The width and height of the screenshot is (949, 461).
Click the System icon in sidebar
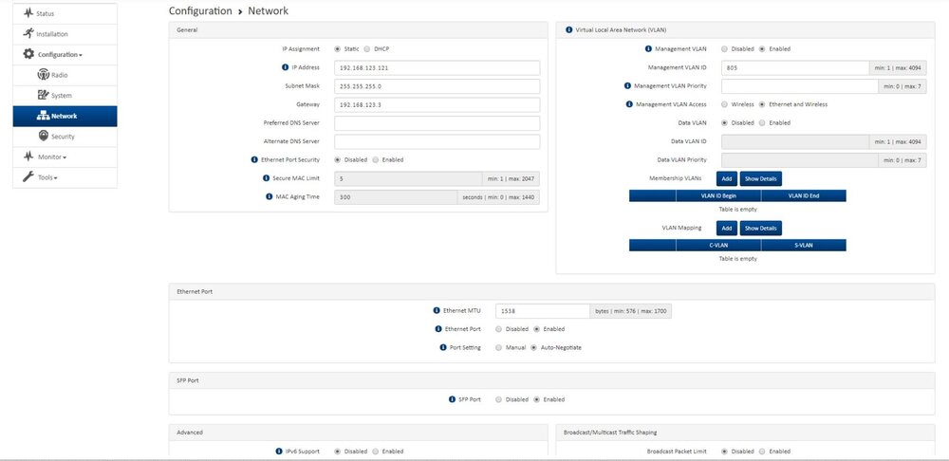click(43, 95)
